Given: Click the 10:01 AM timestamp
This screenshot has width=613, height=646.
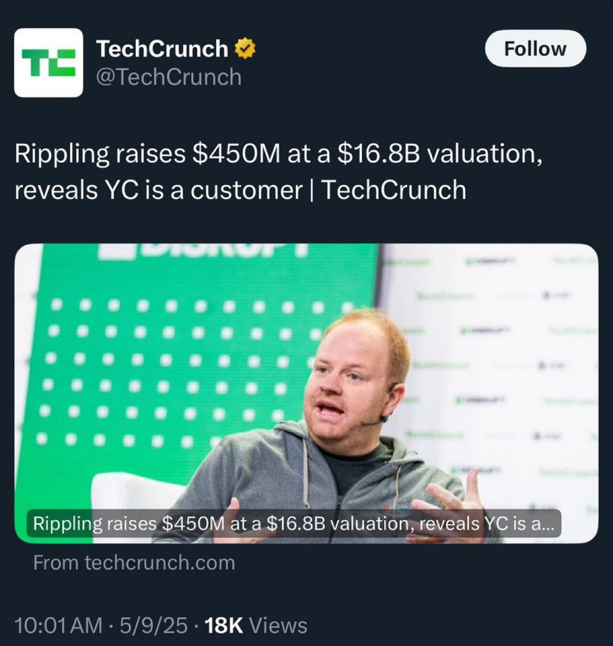Looking at the screenshot, I should tap(59, 626).
